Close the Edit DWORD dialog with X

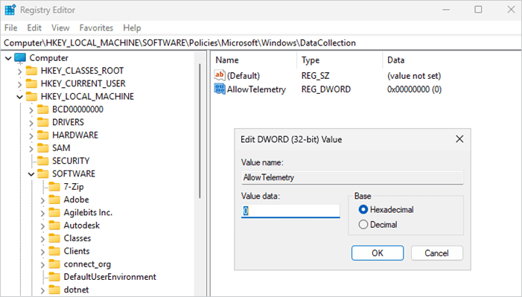point(459,139)
